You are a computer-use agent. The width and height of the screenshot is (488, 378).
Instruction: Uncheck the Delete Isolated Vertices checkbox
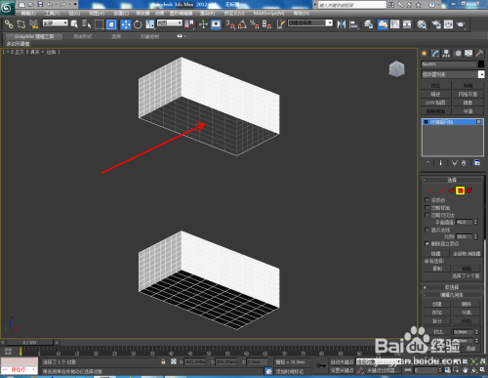[427, 243]
